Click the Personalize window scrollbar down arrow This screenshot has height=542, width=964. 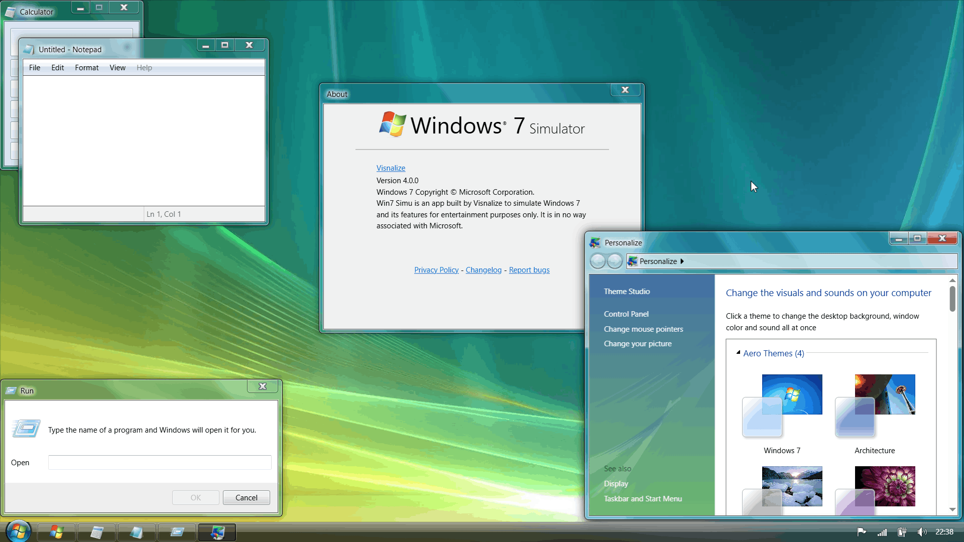click(x=952, y=509)
